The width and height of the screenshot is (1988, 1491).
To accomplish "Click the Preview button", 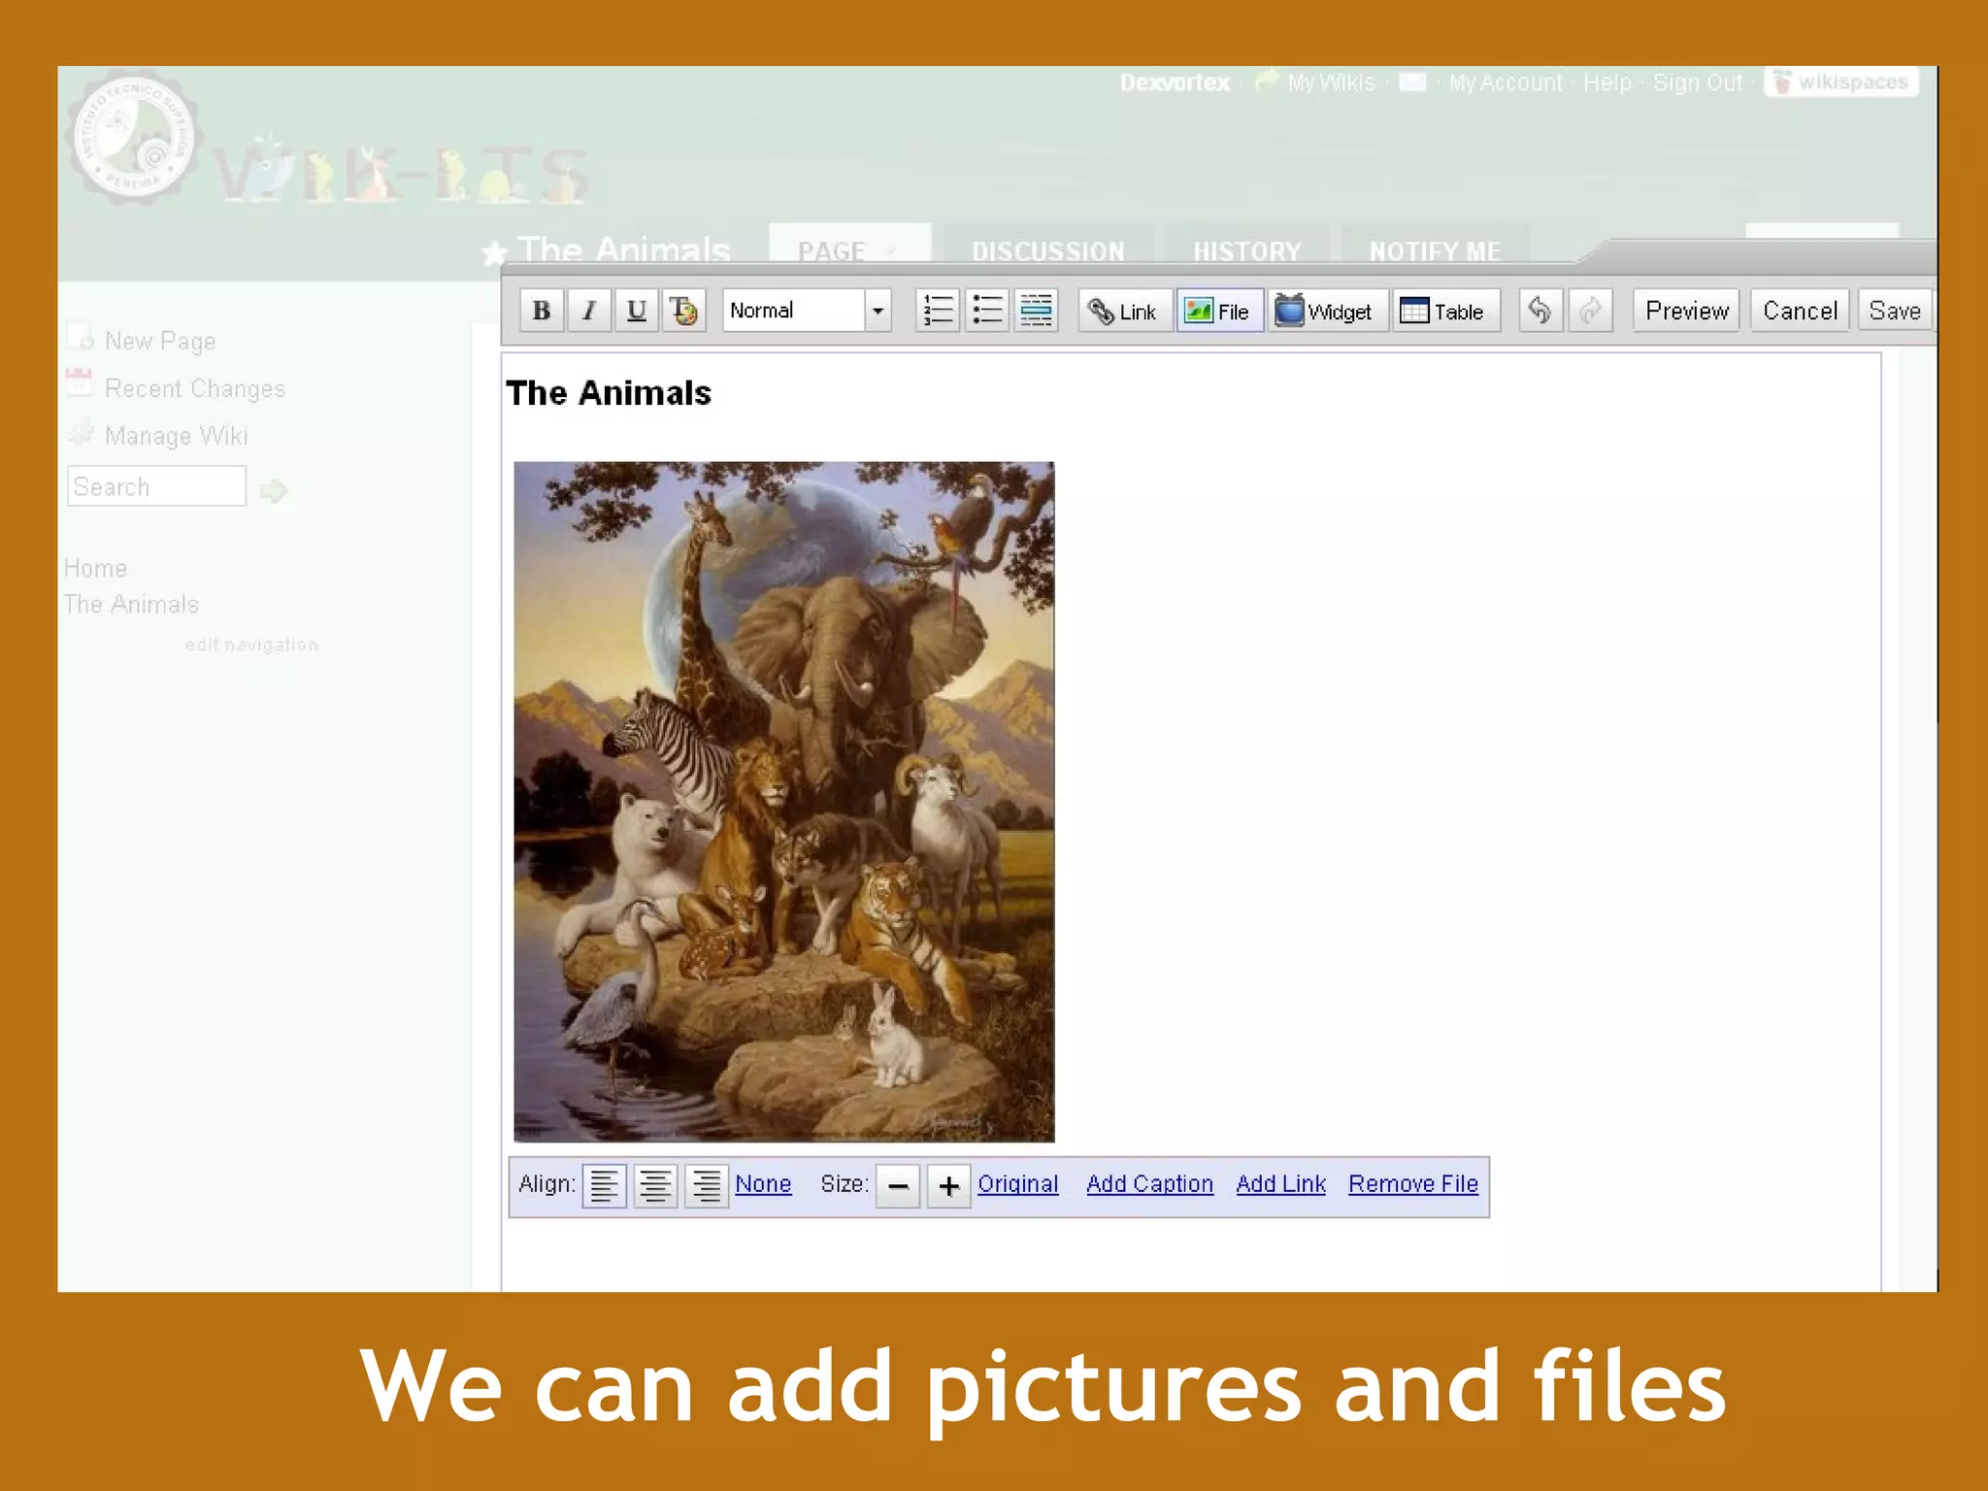I will point(1687,311).
